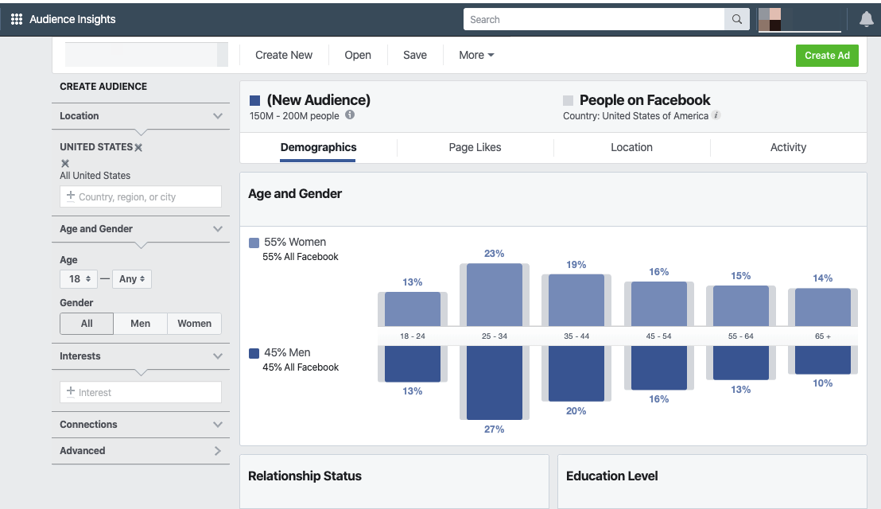This screenshot has height=509, width=881.
Task: Click the profile avatar thumbnail
Action: click(x=770, y=20)
